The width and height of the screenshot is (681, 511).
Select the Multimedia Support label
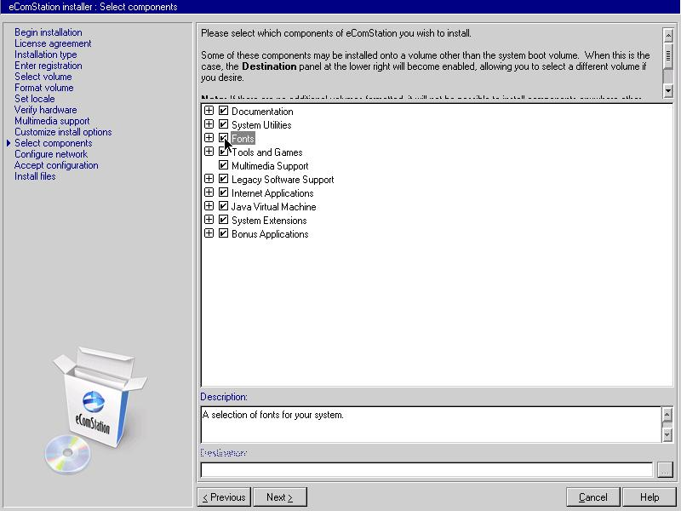pyautogui.click(x=270, y=166)
